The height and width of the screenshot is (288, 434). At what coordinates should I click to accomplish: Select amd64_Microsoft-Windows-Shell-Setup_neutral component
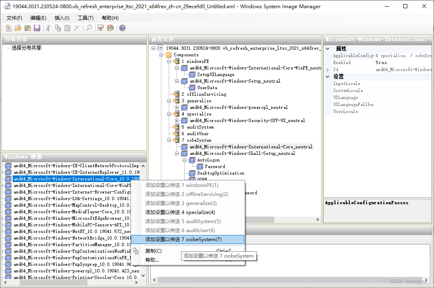243,153
